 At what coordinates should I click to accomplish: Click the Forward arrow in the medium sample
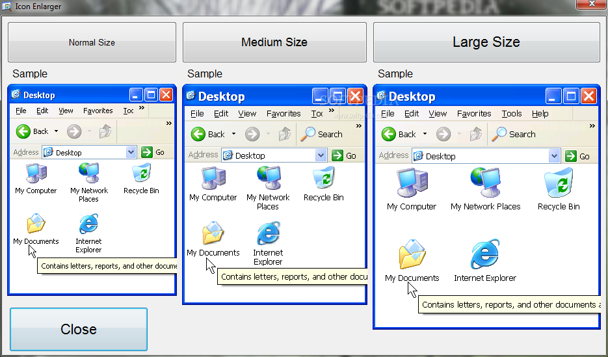tap(252, 134)
